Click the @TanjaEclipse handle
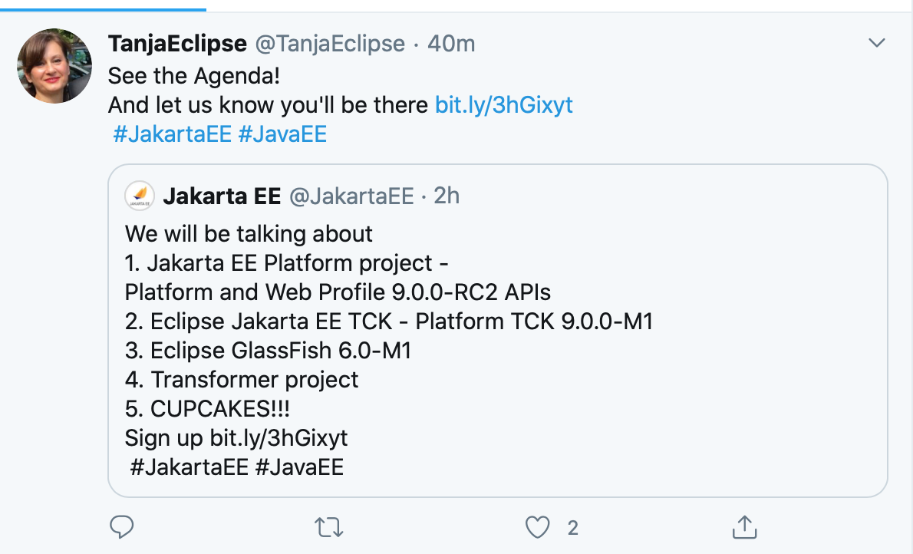 330,44
